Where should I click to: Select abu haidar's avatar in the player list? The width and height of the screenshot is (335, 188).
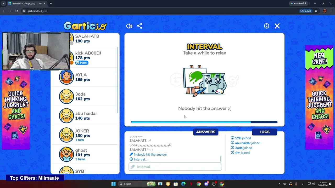point(66,116)
